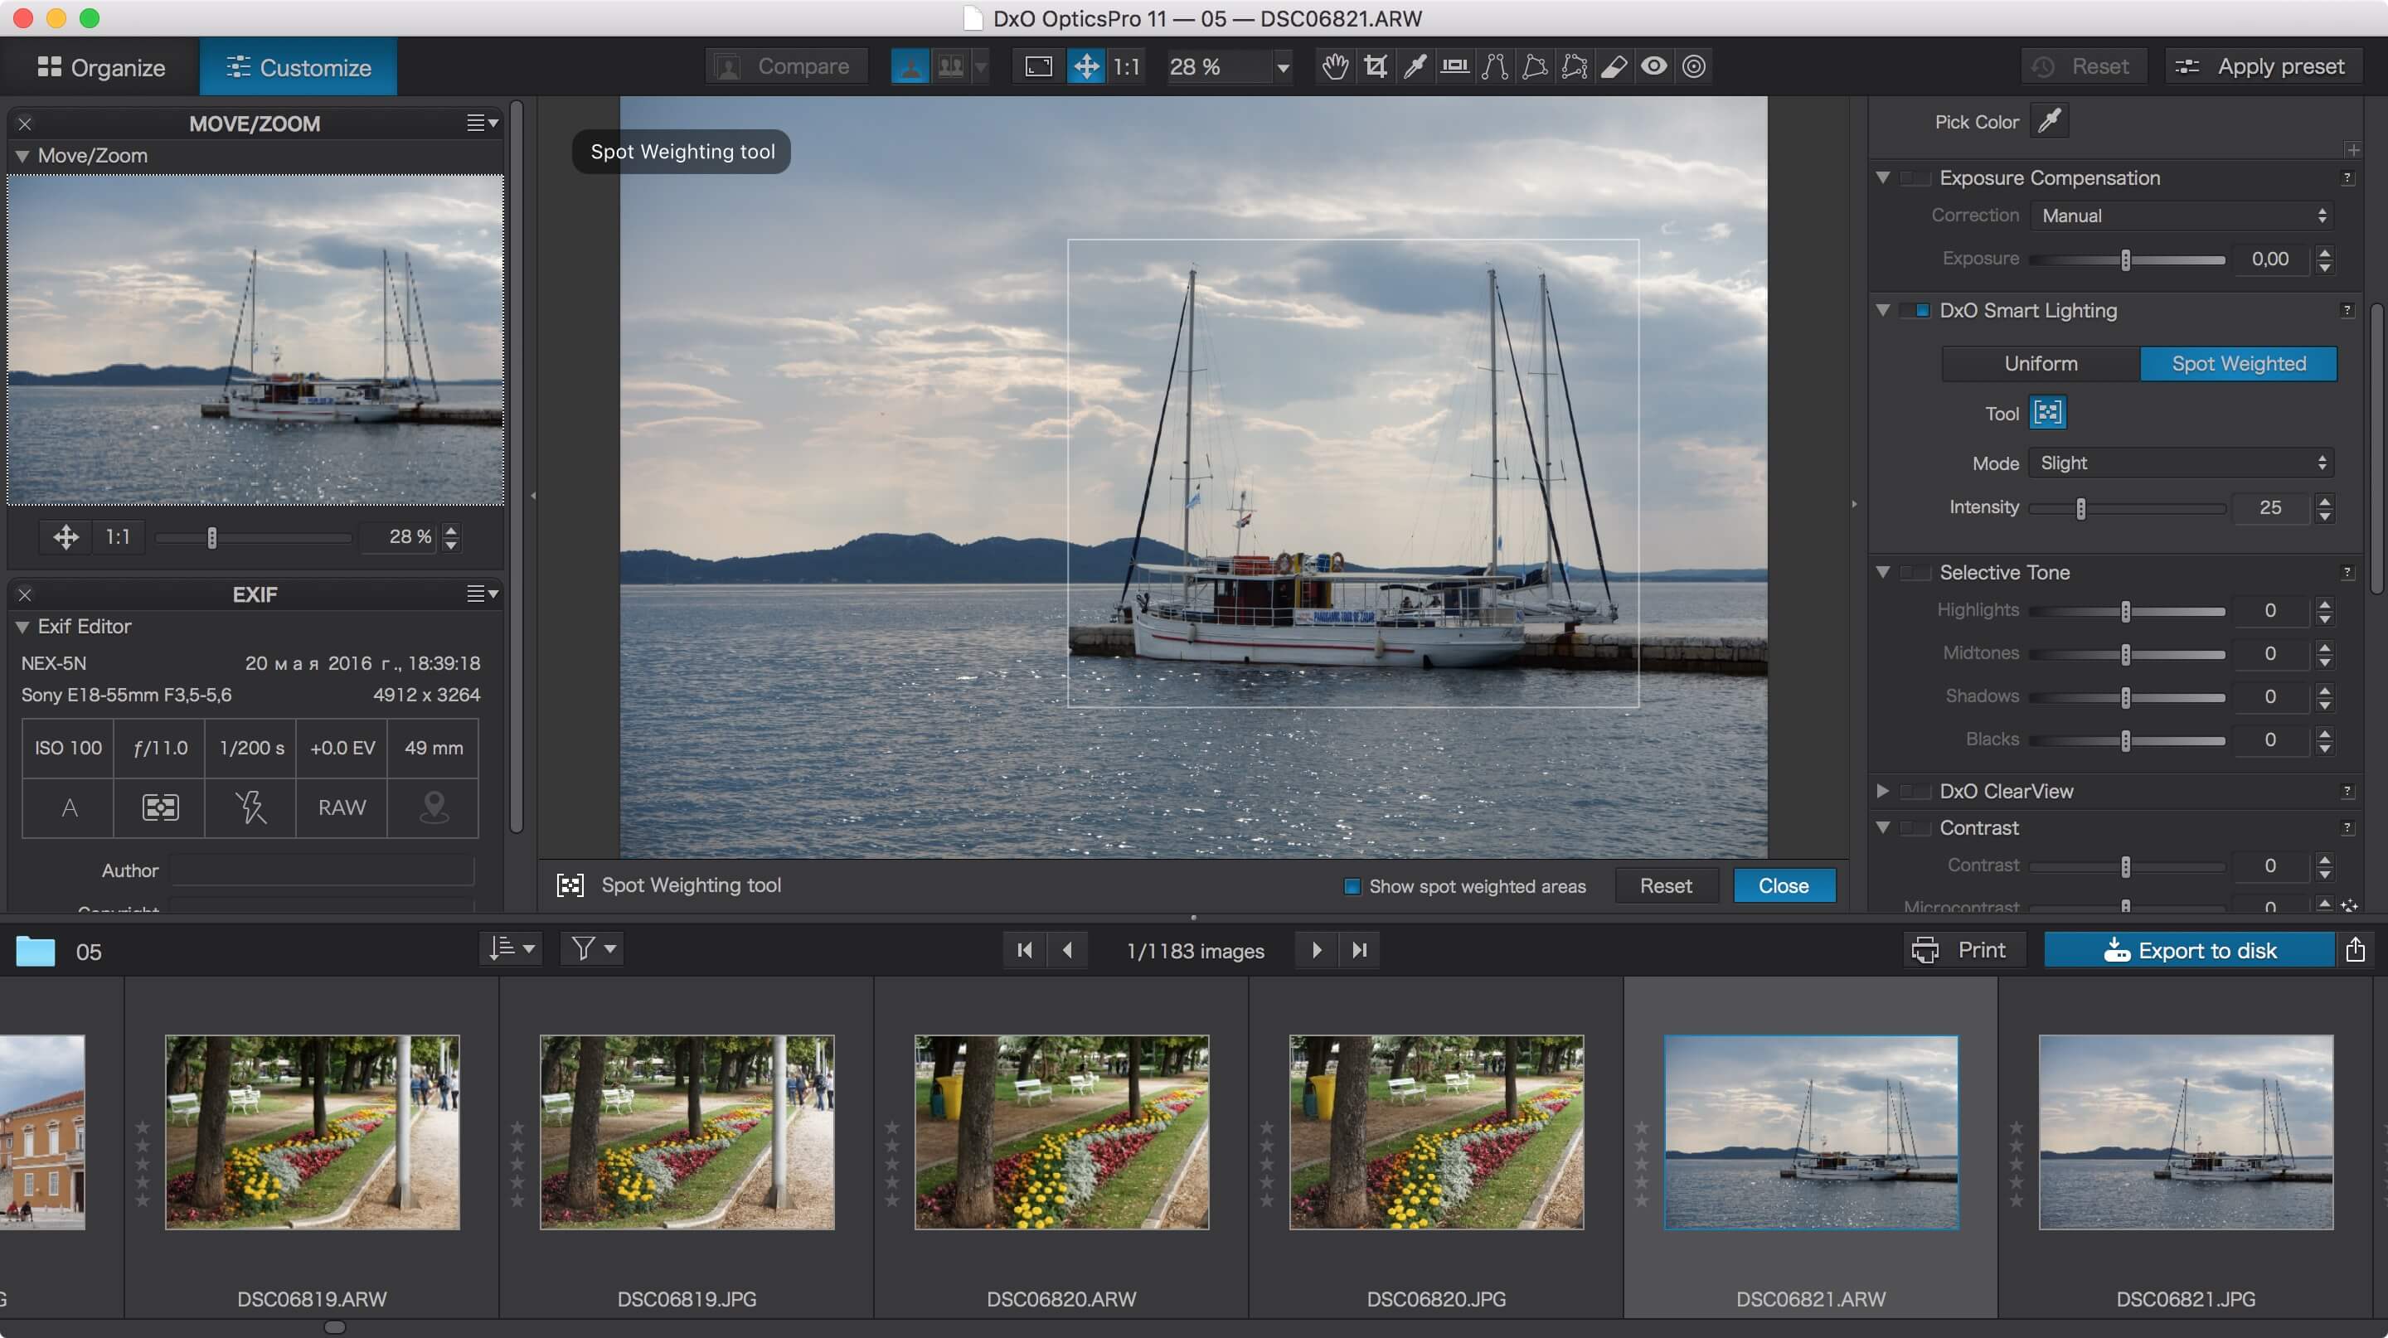
Task: Click Apply preset button
Action: [2263, 65]
